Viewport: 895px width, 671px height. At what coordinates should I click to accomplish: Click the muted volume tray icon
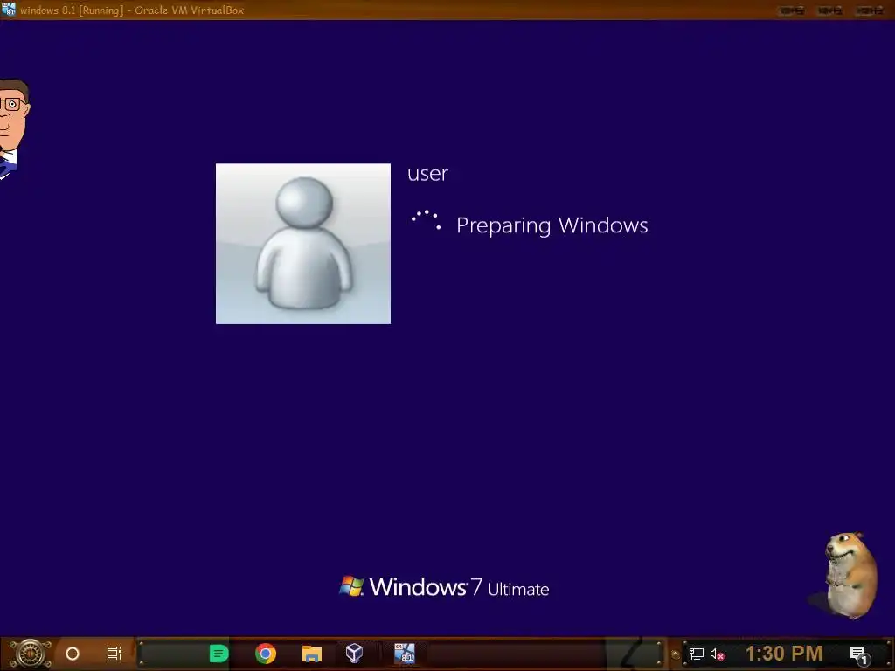coord(717,654)
